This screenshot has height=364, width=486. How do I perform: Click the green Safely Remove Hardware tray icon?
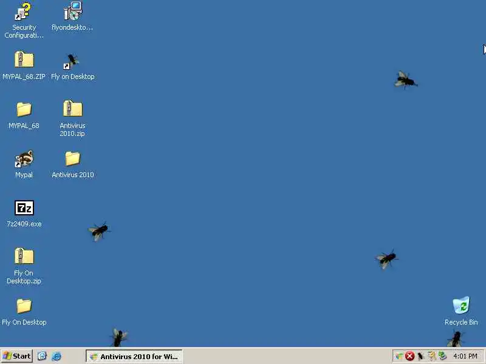442,356
